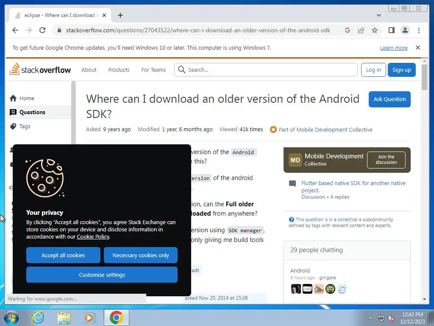
Task: Show hidden system tray icons
Action: tap(370, 318)
